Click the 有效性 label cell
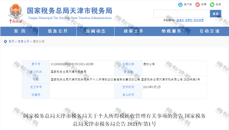The image size is (229, 130). 128,72
